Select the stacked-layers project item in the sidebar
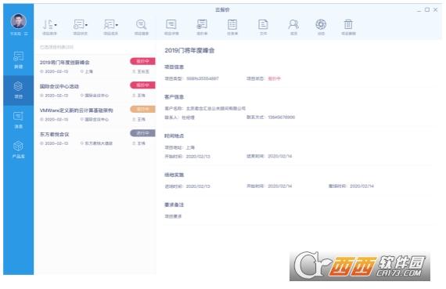Image resolution: width=446 pixels, height=289 pixels. pyautogui.click(x=19, y=90)
